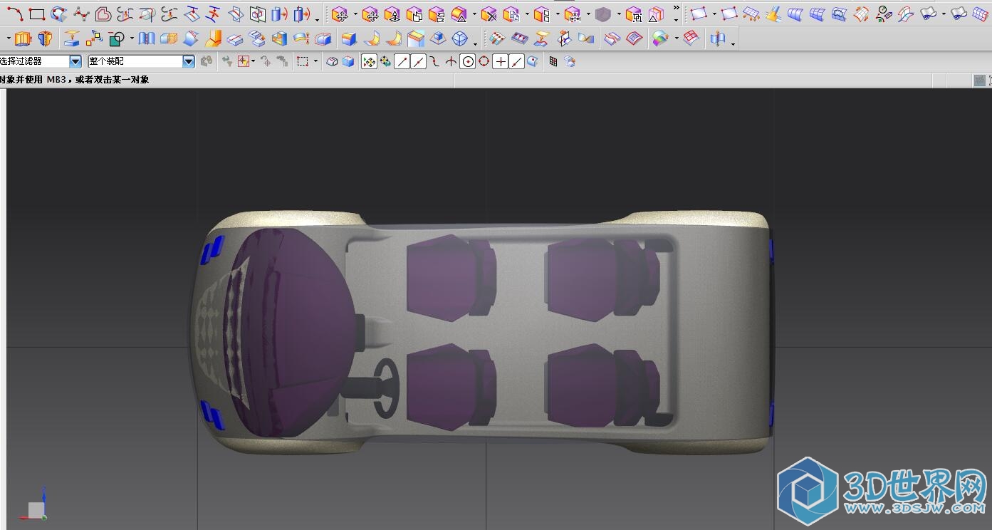The image size is (992, 530).
Task: Toggle Point on Face snap
Action: 533,62
